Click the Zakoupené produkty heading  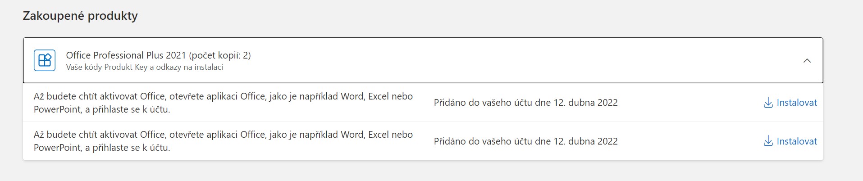pyautogui.click(x=80, y=16)
